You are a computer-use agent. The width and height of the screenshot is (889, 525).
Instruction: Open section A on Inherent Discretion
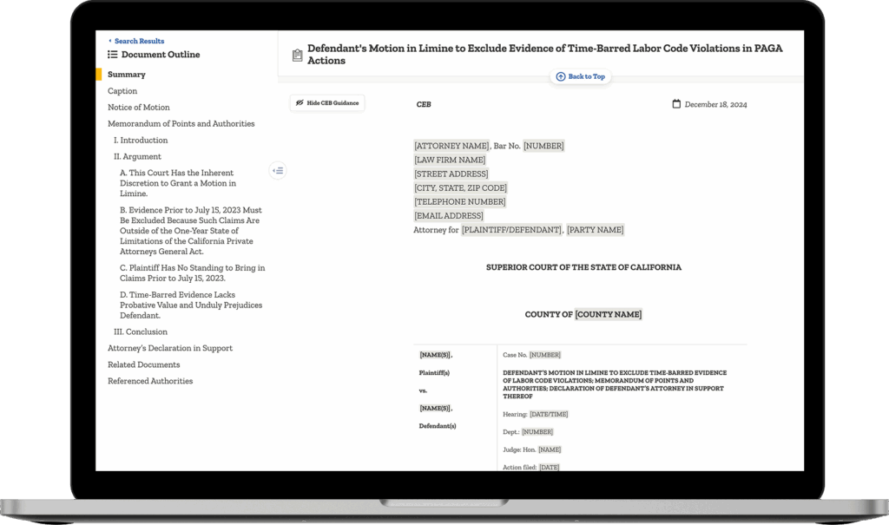[x=177, y=183]
